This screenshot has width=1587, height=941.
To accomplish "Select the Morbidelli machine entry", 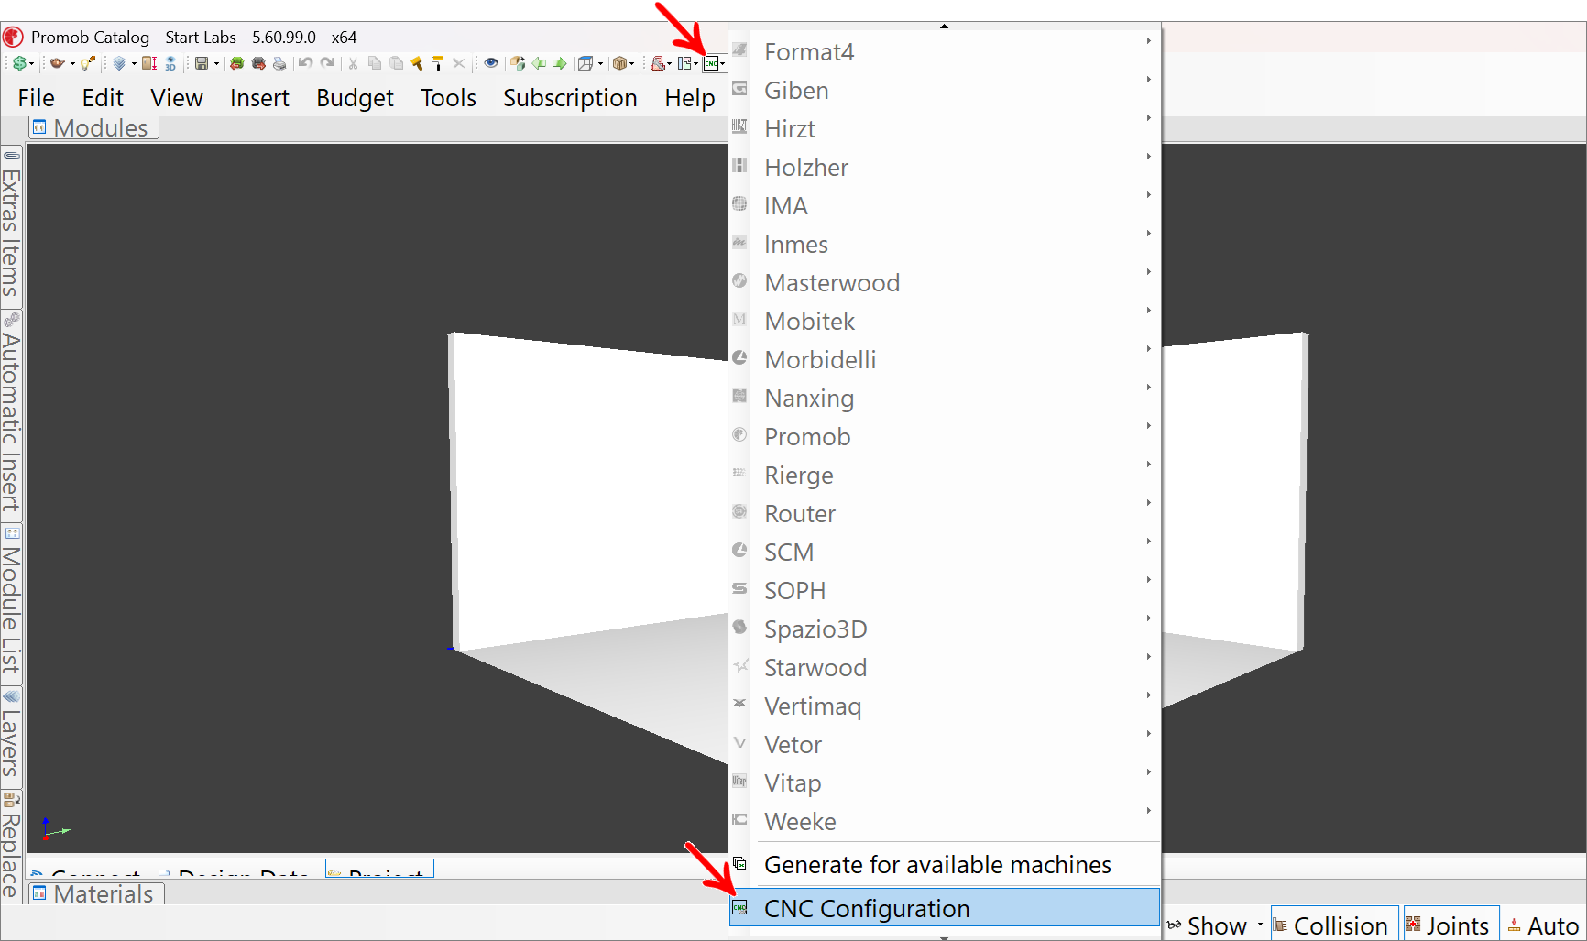I will [x=945, y=360].
